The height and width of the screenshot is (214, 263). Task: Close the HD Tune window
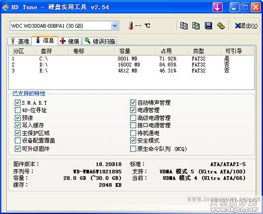point(256,7)
